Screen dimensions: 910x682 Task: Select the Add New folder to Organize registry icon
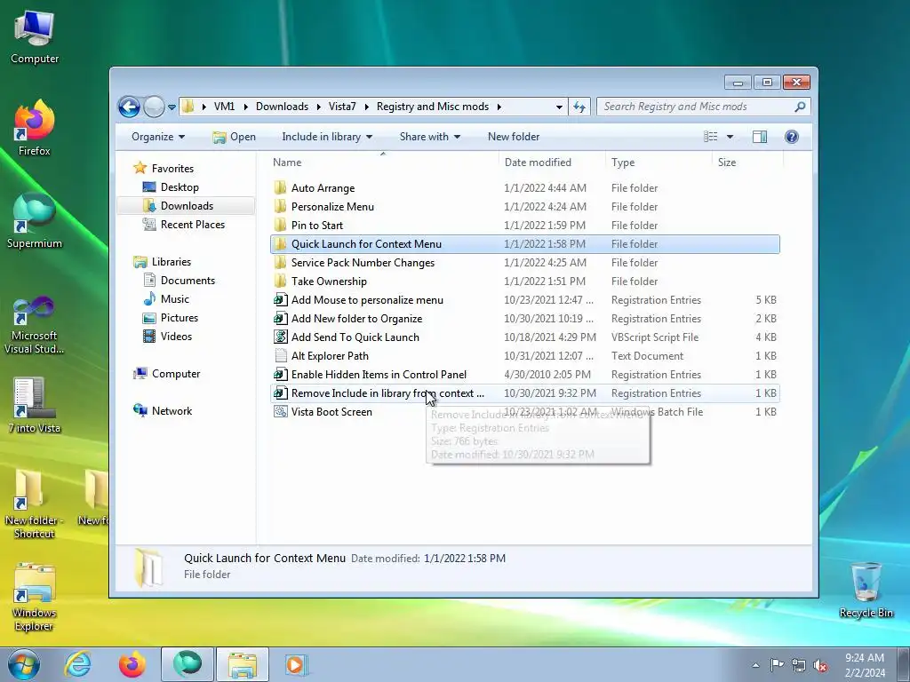click(280, 319)
